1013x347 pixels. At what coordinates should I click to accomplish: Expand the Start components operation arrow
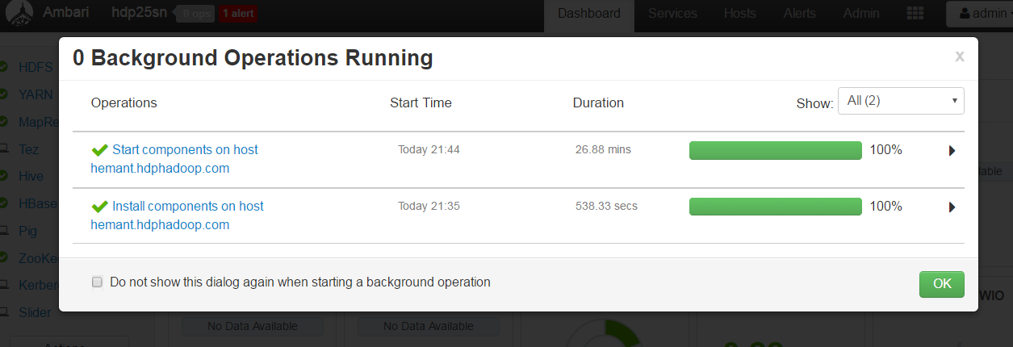[x=952, y=150]
